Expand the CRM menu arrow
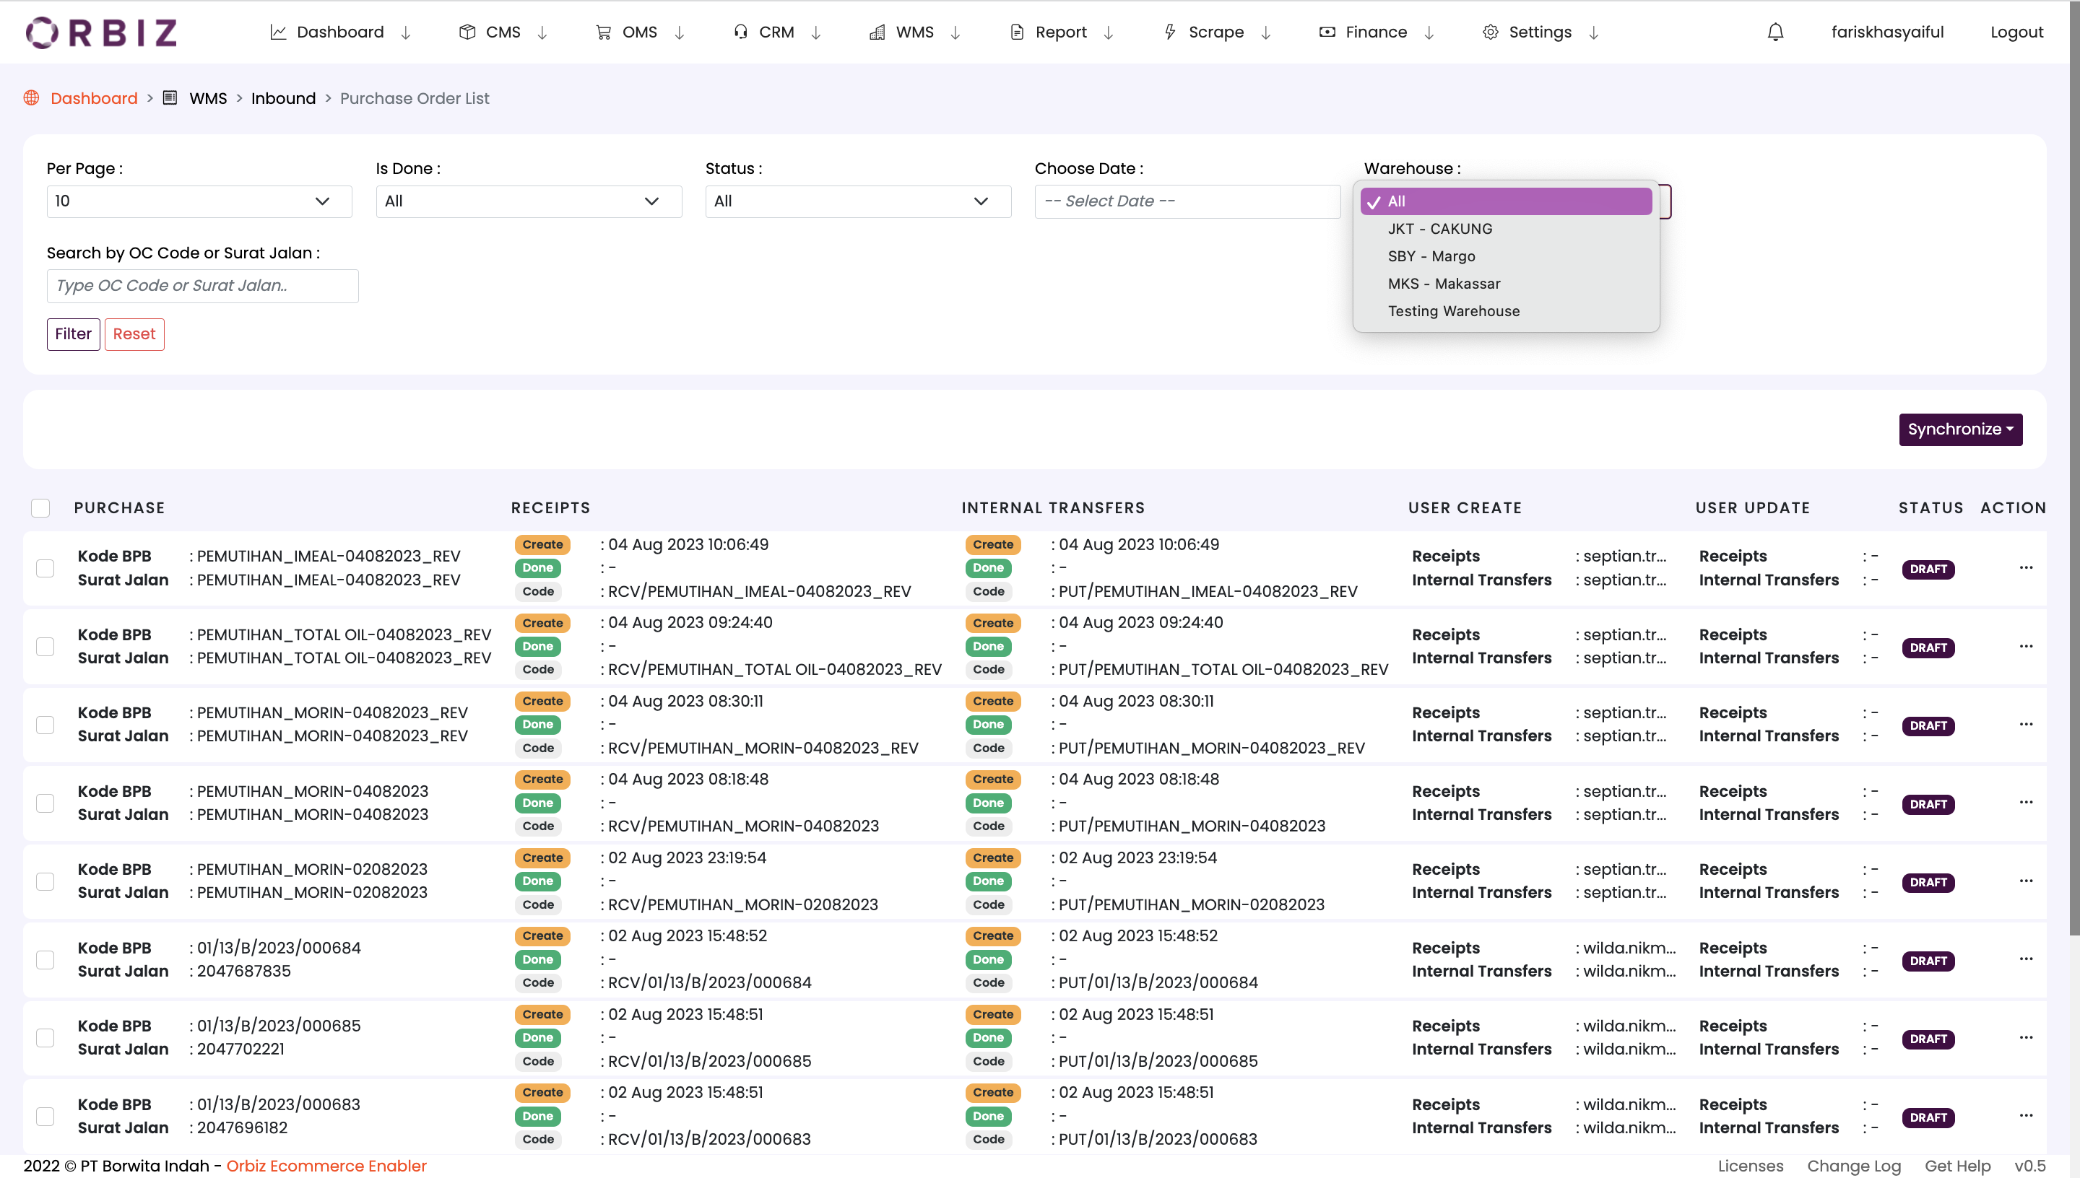 coord(816,32)
